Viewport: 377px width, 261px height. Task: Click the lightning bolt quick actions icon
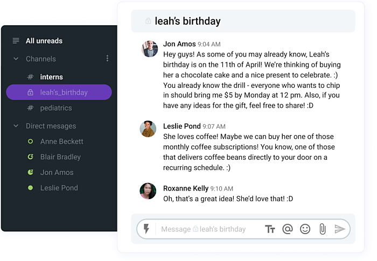146,229
